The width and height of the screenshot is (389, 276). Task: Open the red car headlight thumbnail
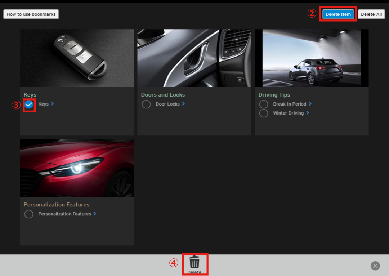(77, 168)
